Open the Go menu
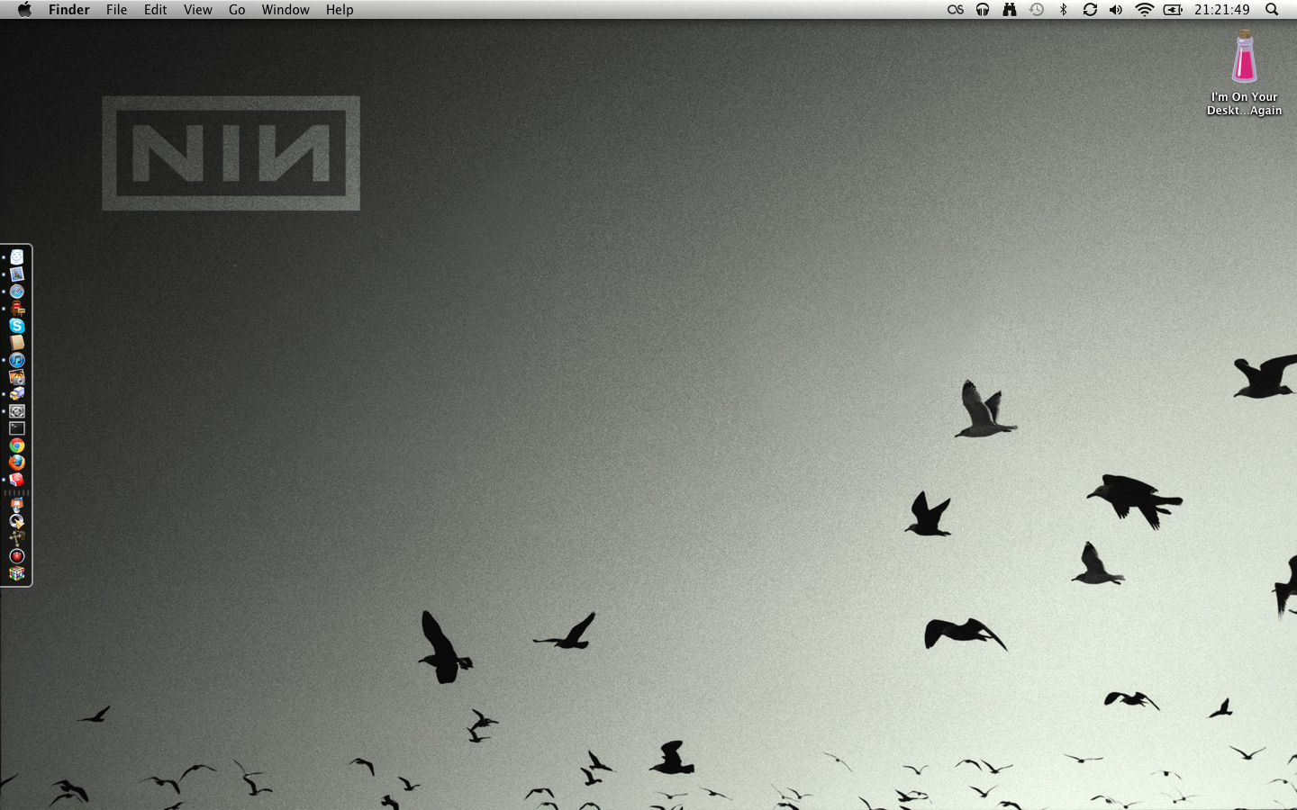Screen dimensions: 1297x810 tap(237, 10)
